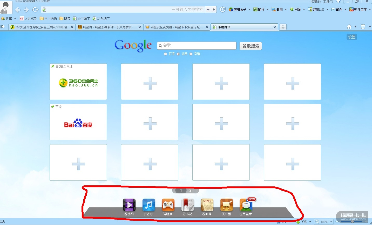Toggle the sidebar icon left of tabs
Viewport: 372px width, 225px height.
coord(3,27)
